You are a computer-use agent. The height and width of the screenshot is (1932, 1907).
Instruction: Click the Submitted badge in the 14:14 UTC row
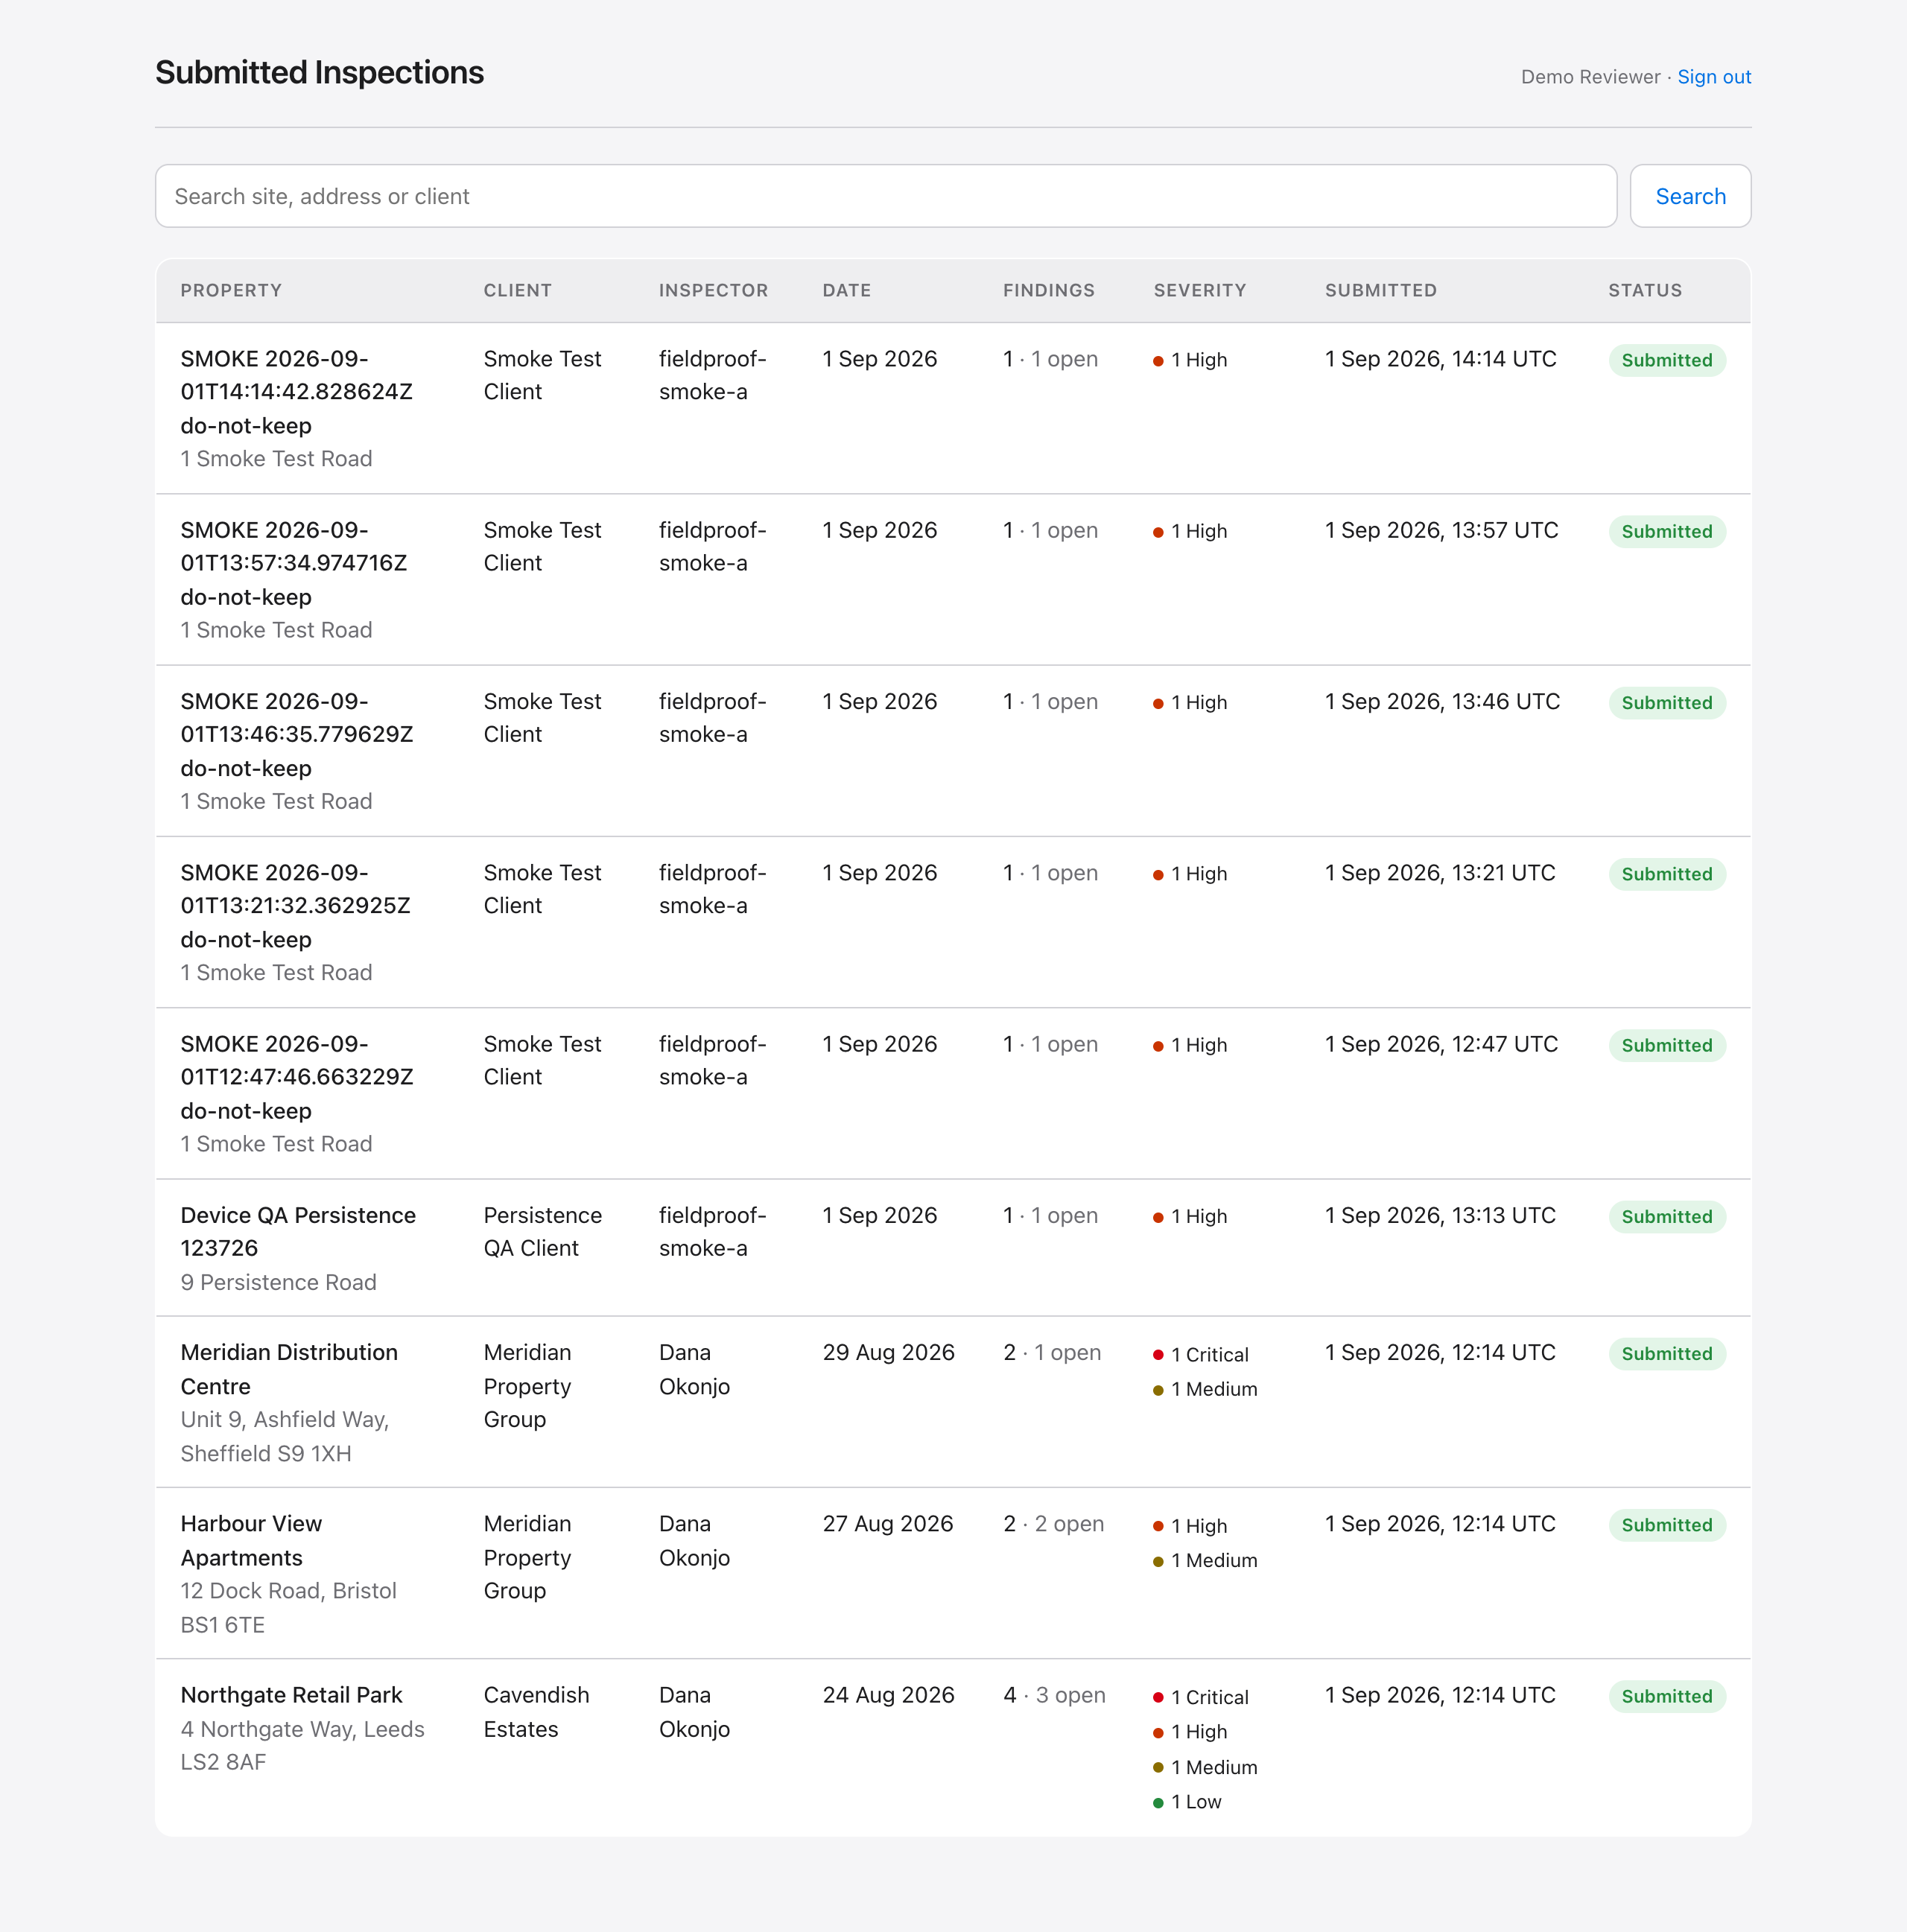click(x=1667, y=360)
